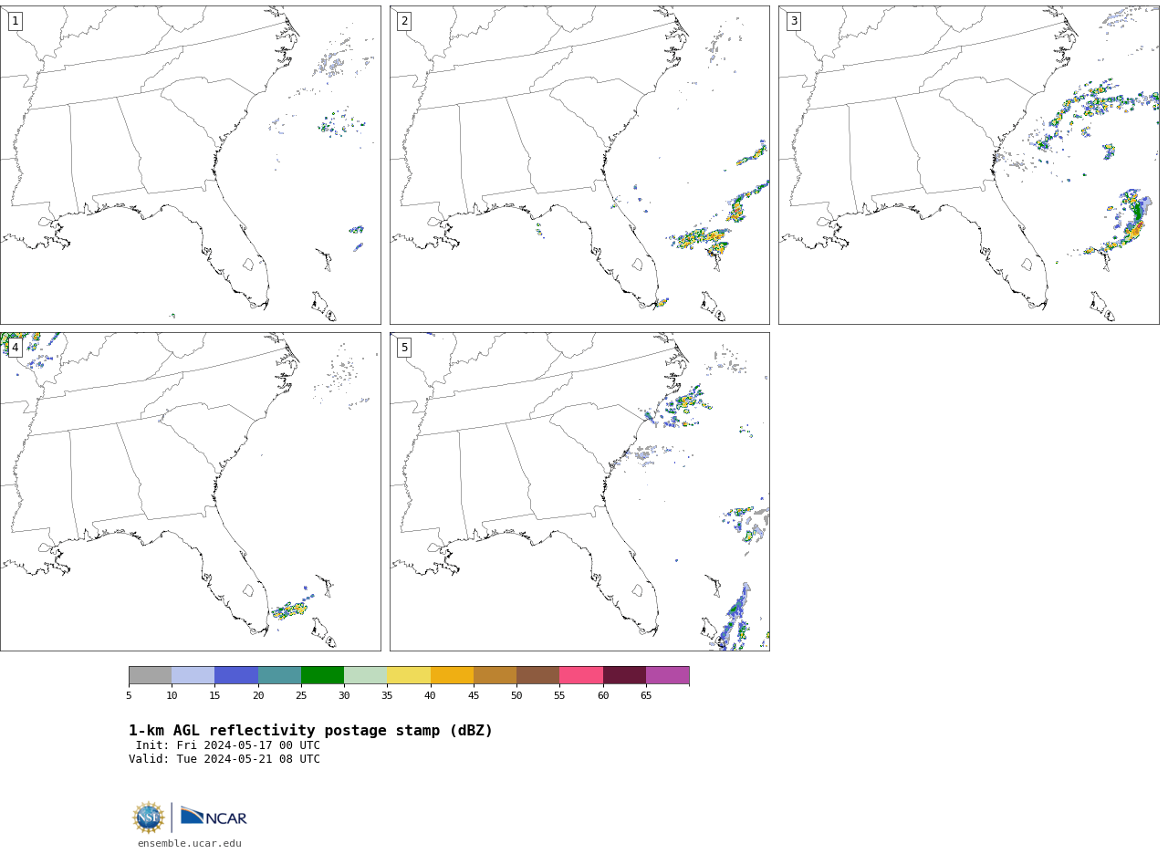Click the dark green 25-30 dBZ swatch
This screenshot has height=854, width=1168.
tap(322, 675)
